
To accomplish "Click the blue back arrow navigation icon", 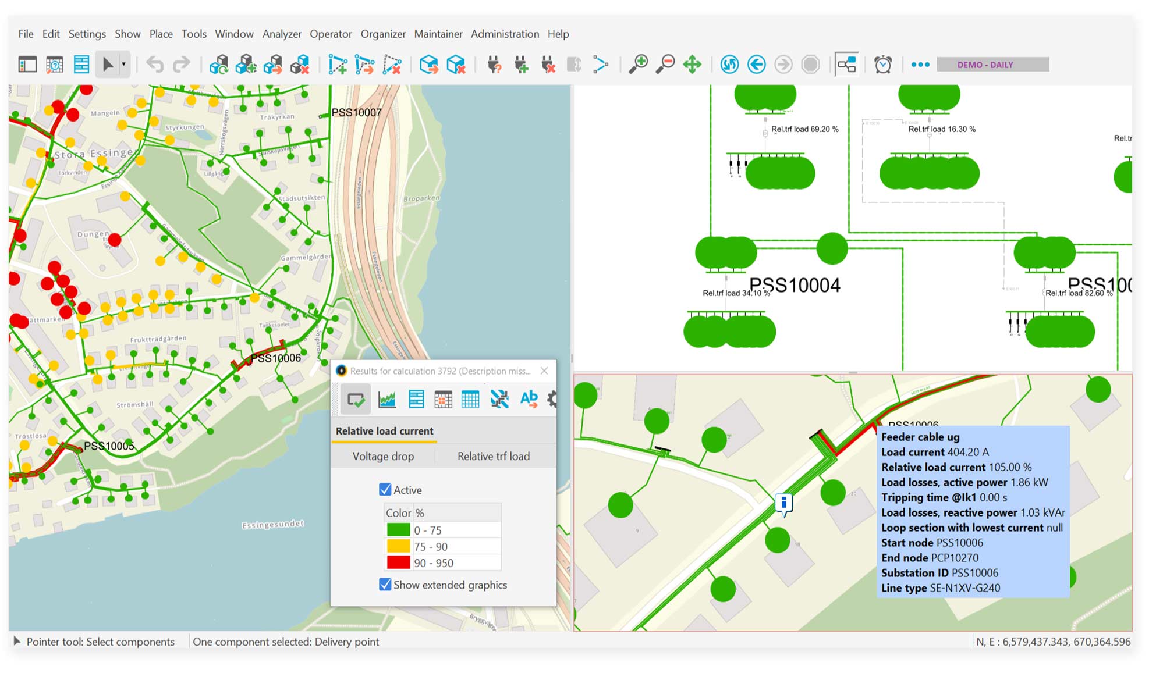I will click(x=756, y=64).
